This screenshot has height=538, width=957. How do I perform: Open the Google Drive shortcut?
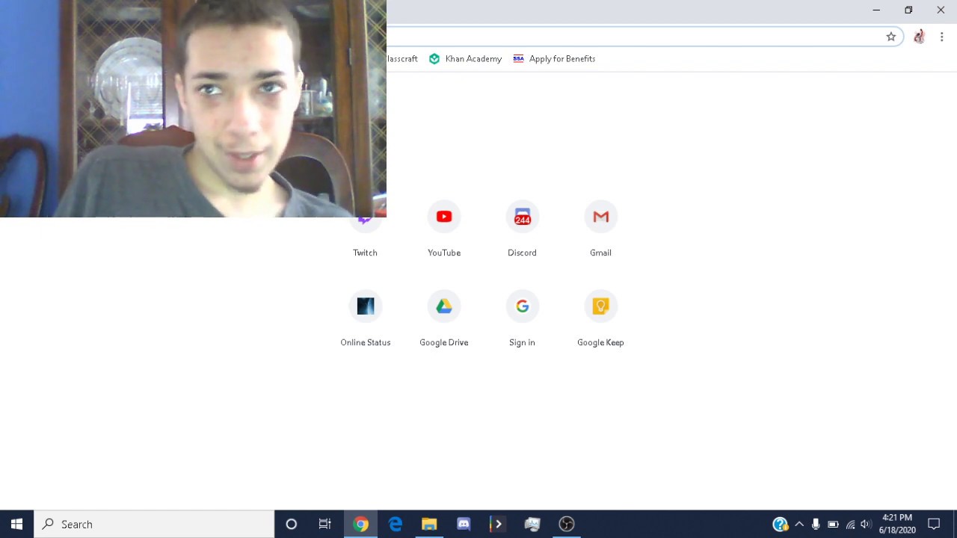pyautogui.click(x=444, y=318)
